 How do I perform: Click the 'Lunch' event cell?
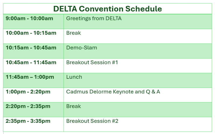coord(74,77)
